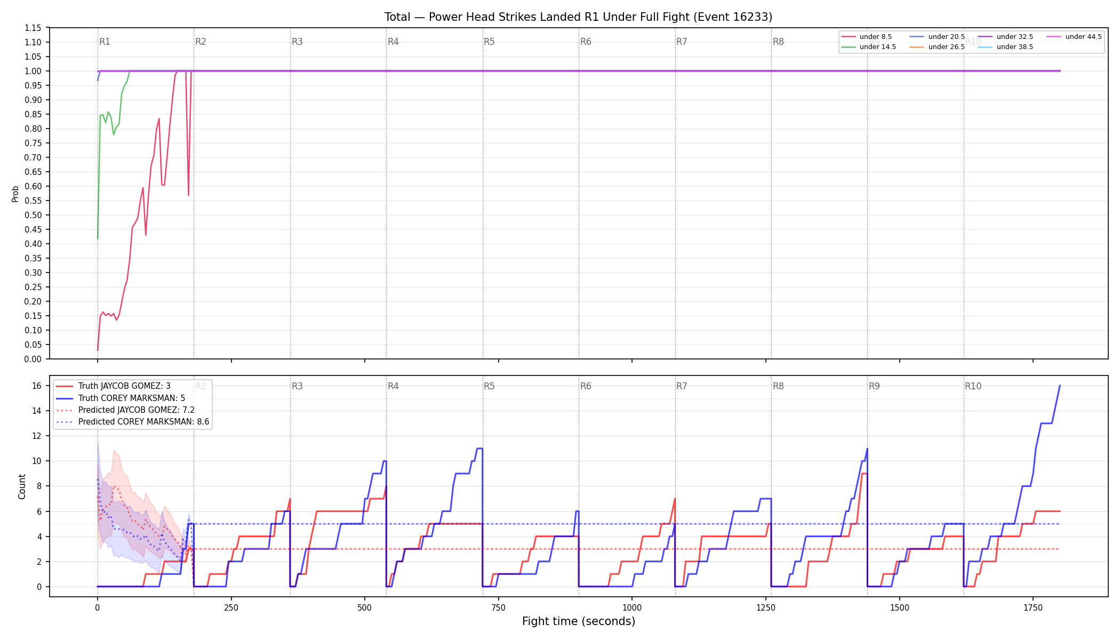Click 'Truth COREY MARKSMAN: 5' legend entry
The width and height of the screenshot is (1120, 640).
click(121, 398)
